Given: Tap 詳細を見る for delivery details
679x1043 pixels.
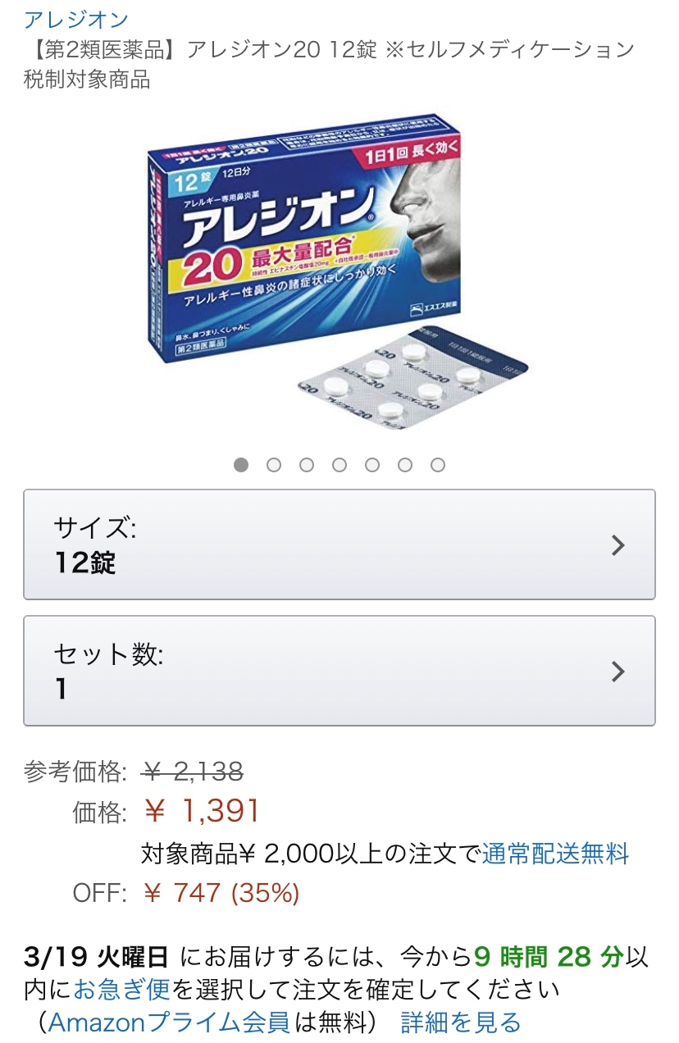Looking at the screenshot, I should click(461, 1023).
